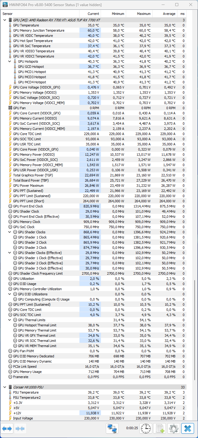Click lightning icon of Total Board Power row
Screen dimensions: 198x438
[x=10, y=180]
